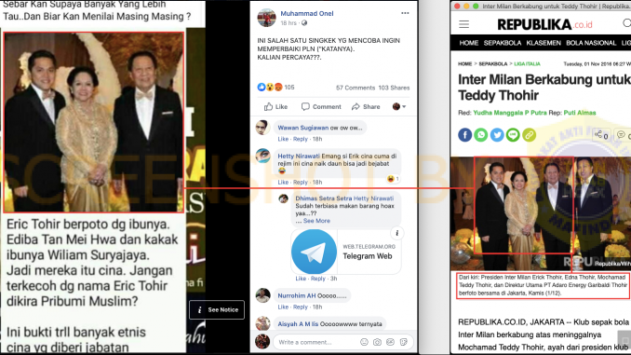Select KLASEMEN in Republika navigation bar
This screenshot has width=631, height=355.
[544, 43]
